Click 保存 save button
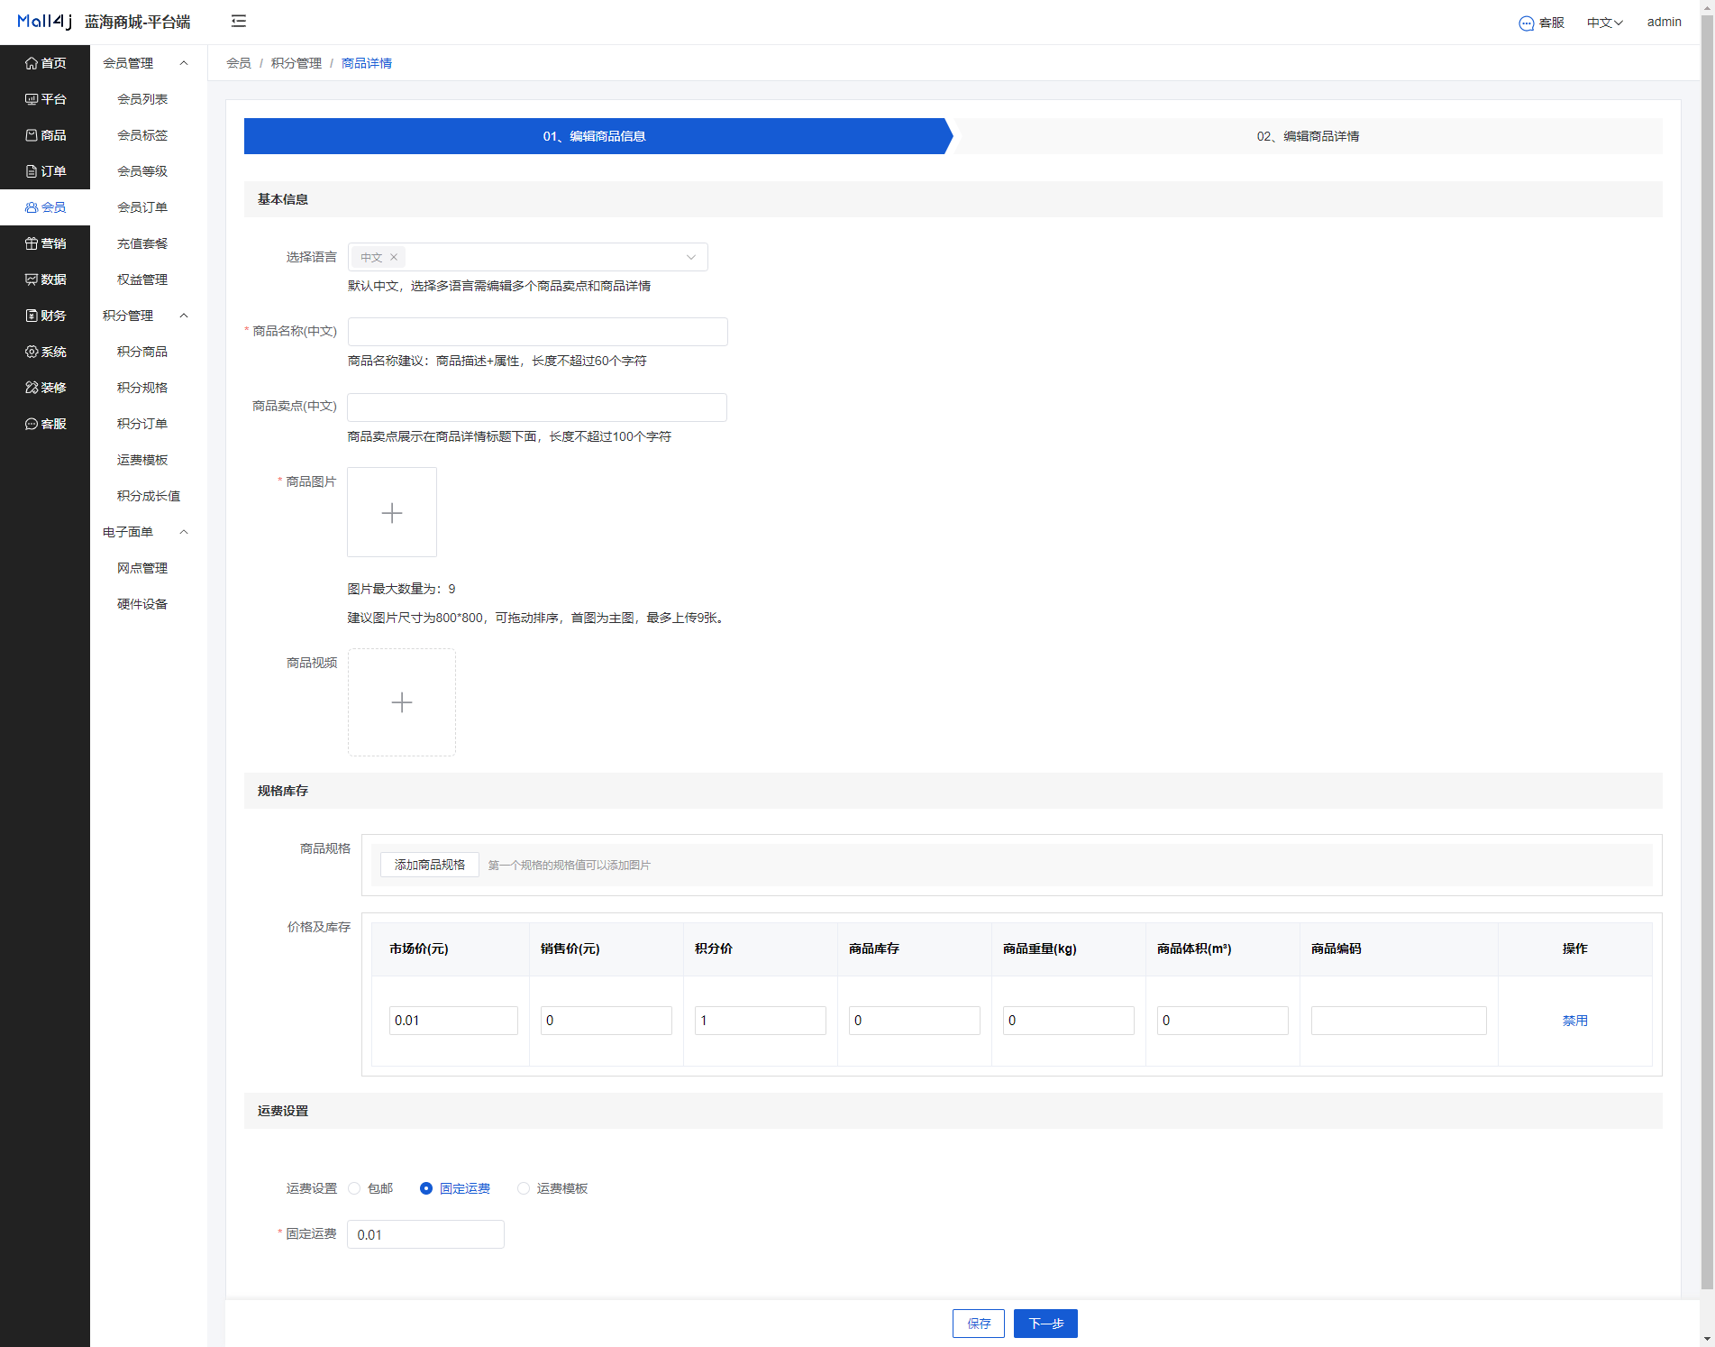The image size is (1715, 1347). tap(979, 1324)
